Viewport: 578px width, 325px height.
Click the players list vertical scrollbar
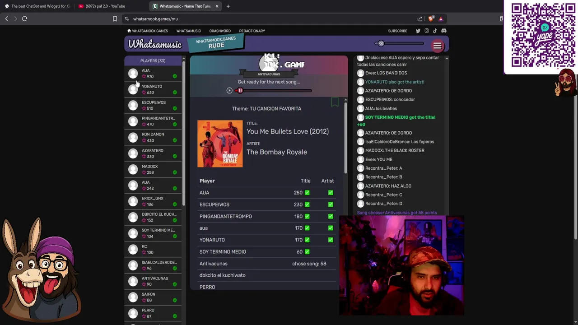tap(183, 133)
